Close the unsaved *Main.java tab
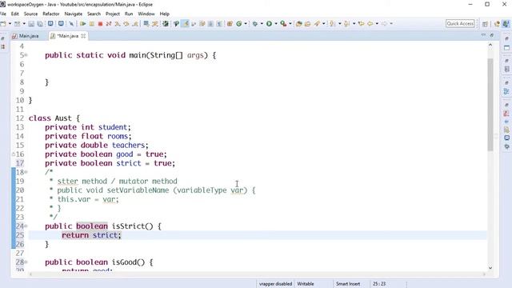 83,36
